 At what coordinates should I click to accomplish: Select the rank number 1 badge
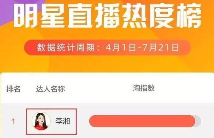click(13, 121)
